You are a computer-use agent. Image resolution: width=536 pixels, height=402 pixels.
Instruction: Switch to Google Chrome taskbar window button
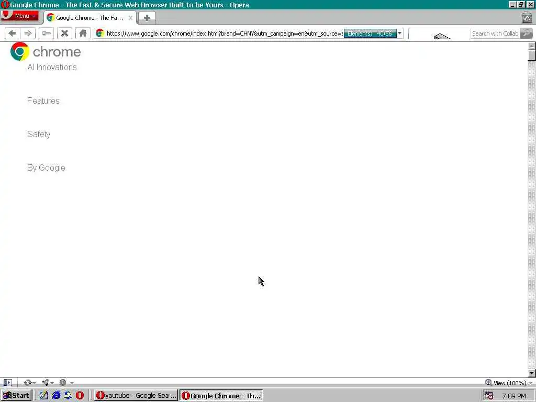[x=221, y=396]
